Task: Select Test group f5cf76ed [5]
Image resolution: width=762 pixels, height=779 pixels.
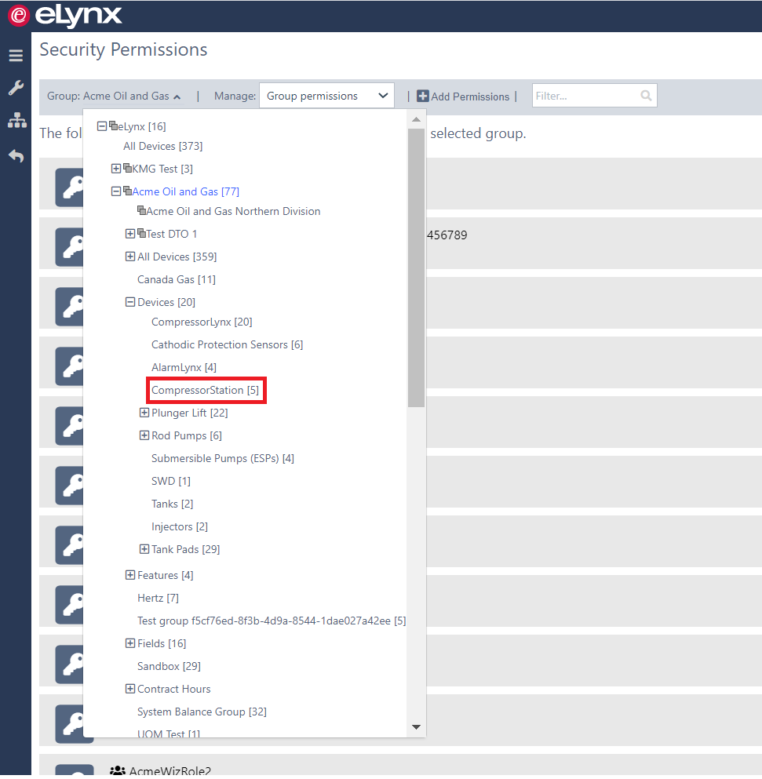Action: pos(272,621)
